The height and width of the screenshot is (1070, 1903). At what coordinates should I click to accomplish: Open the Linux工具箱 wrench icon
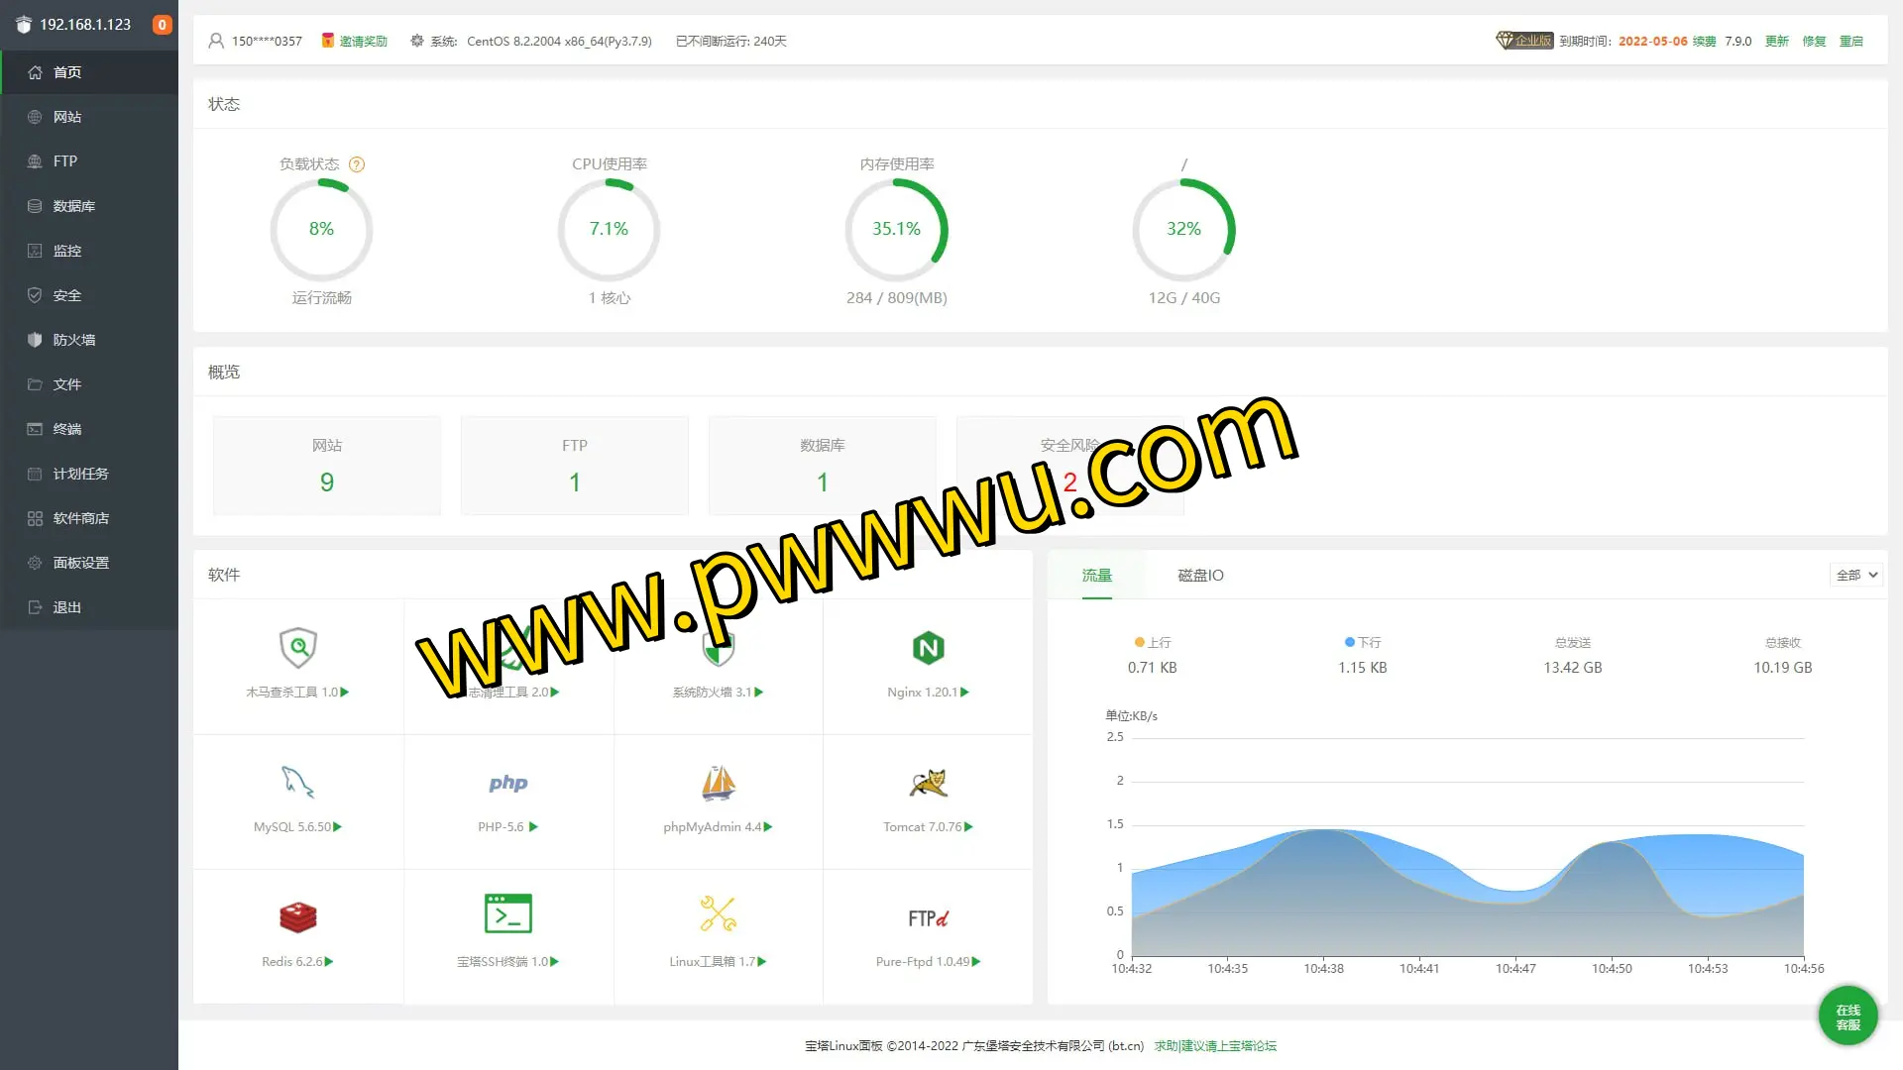tap(718, 914)
